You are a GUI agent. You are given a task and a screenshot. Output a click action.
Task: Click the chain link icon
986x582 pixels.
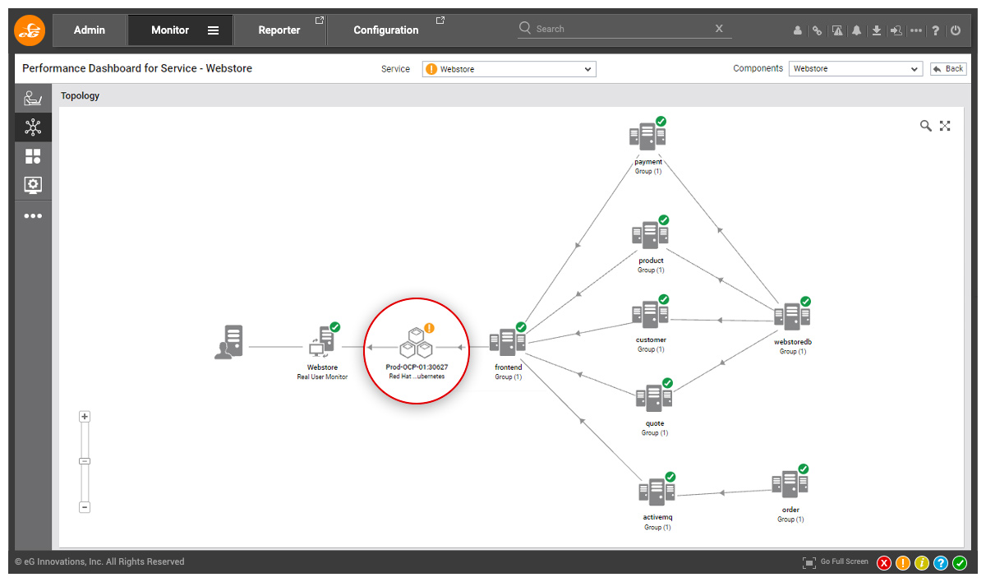(x=817, y=30)
